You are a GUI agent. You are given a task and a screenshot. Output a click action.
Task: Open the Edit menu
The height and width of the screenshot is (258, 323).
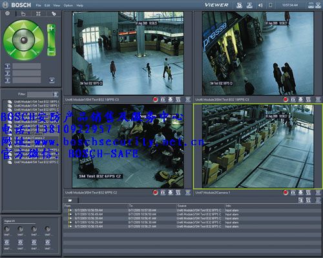47,5
